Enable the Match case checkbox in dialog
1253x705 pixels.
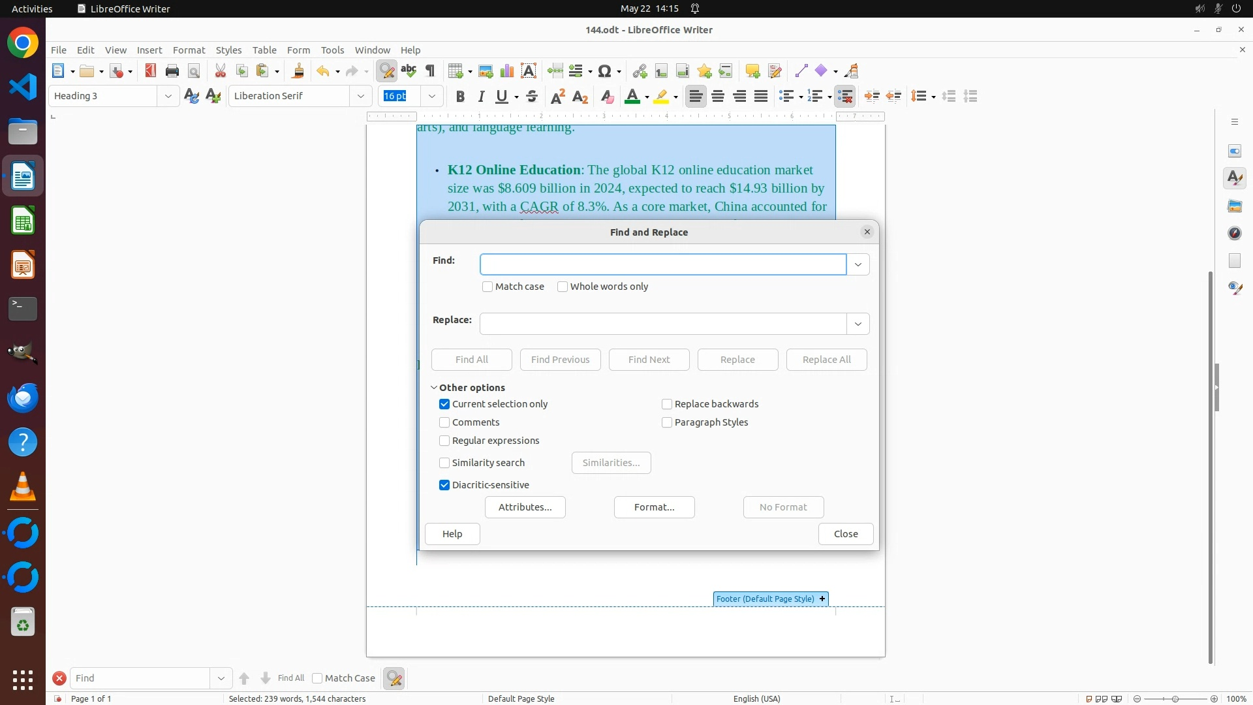(487, 287)
